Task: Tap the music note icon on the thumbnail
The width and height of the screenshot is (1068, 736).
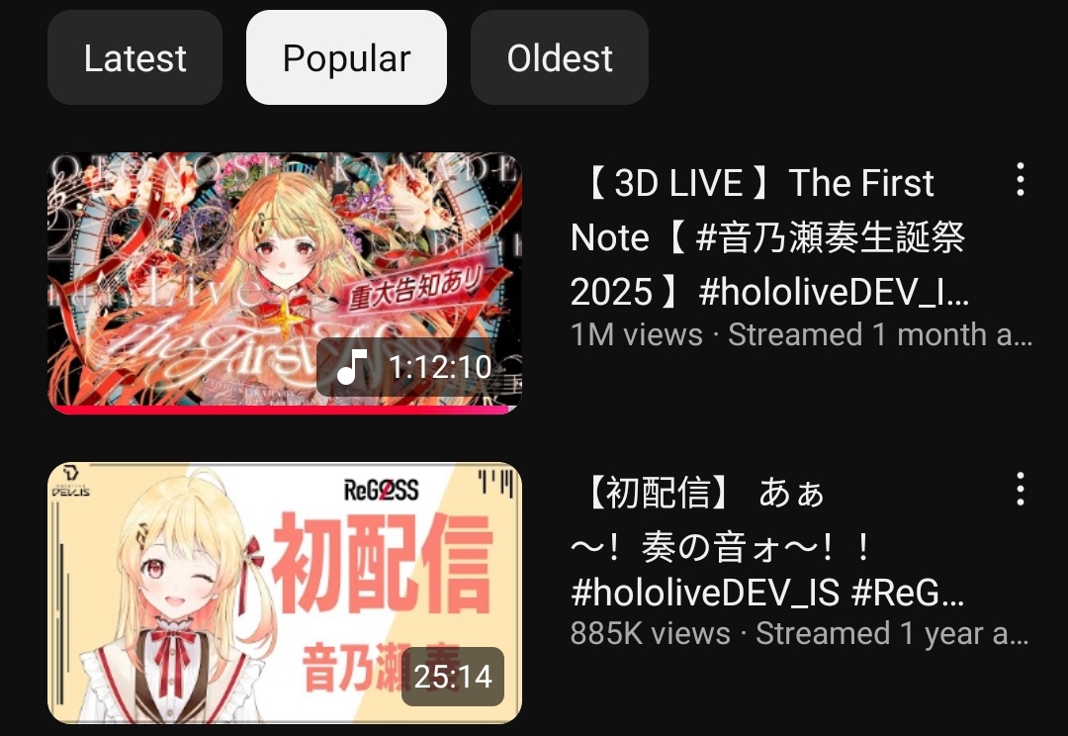Action: pos(352,367)
